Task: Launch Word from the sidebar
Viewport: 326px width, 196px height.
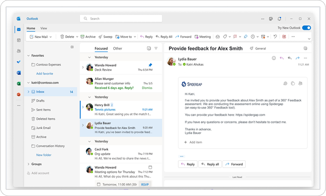Action: [19, 73]
